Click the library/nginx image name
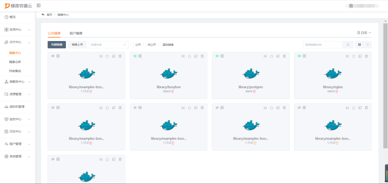 pos(333,87)
